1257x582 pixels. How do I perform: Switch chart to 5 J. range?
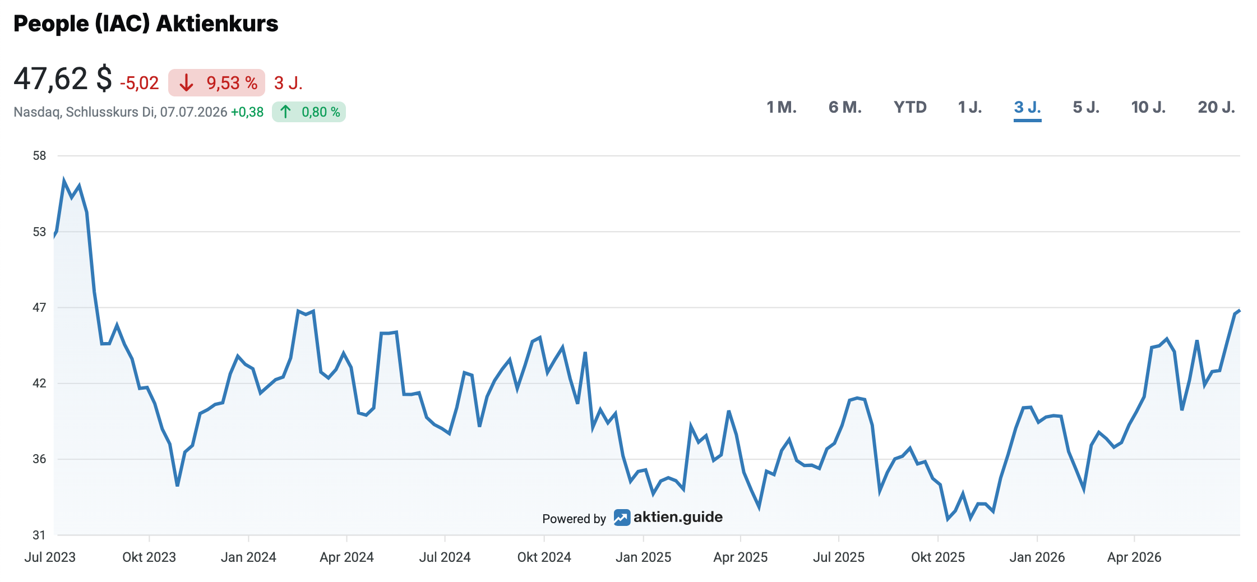[x=1086, y=107]
